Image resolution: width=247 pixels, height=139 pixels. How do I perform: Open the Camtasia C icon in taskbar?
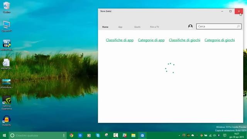click(116, 135)
